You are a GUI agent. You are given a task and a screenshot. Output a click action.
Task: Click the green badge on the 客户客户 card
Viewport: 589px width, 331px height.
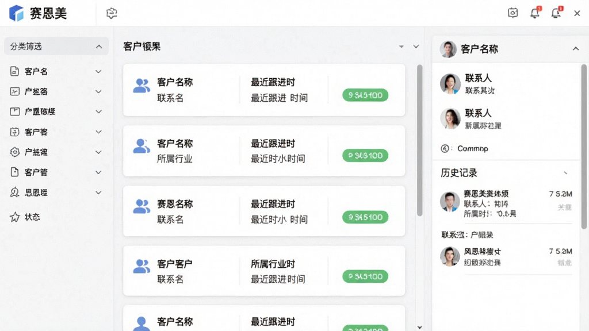point(365,276)
